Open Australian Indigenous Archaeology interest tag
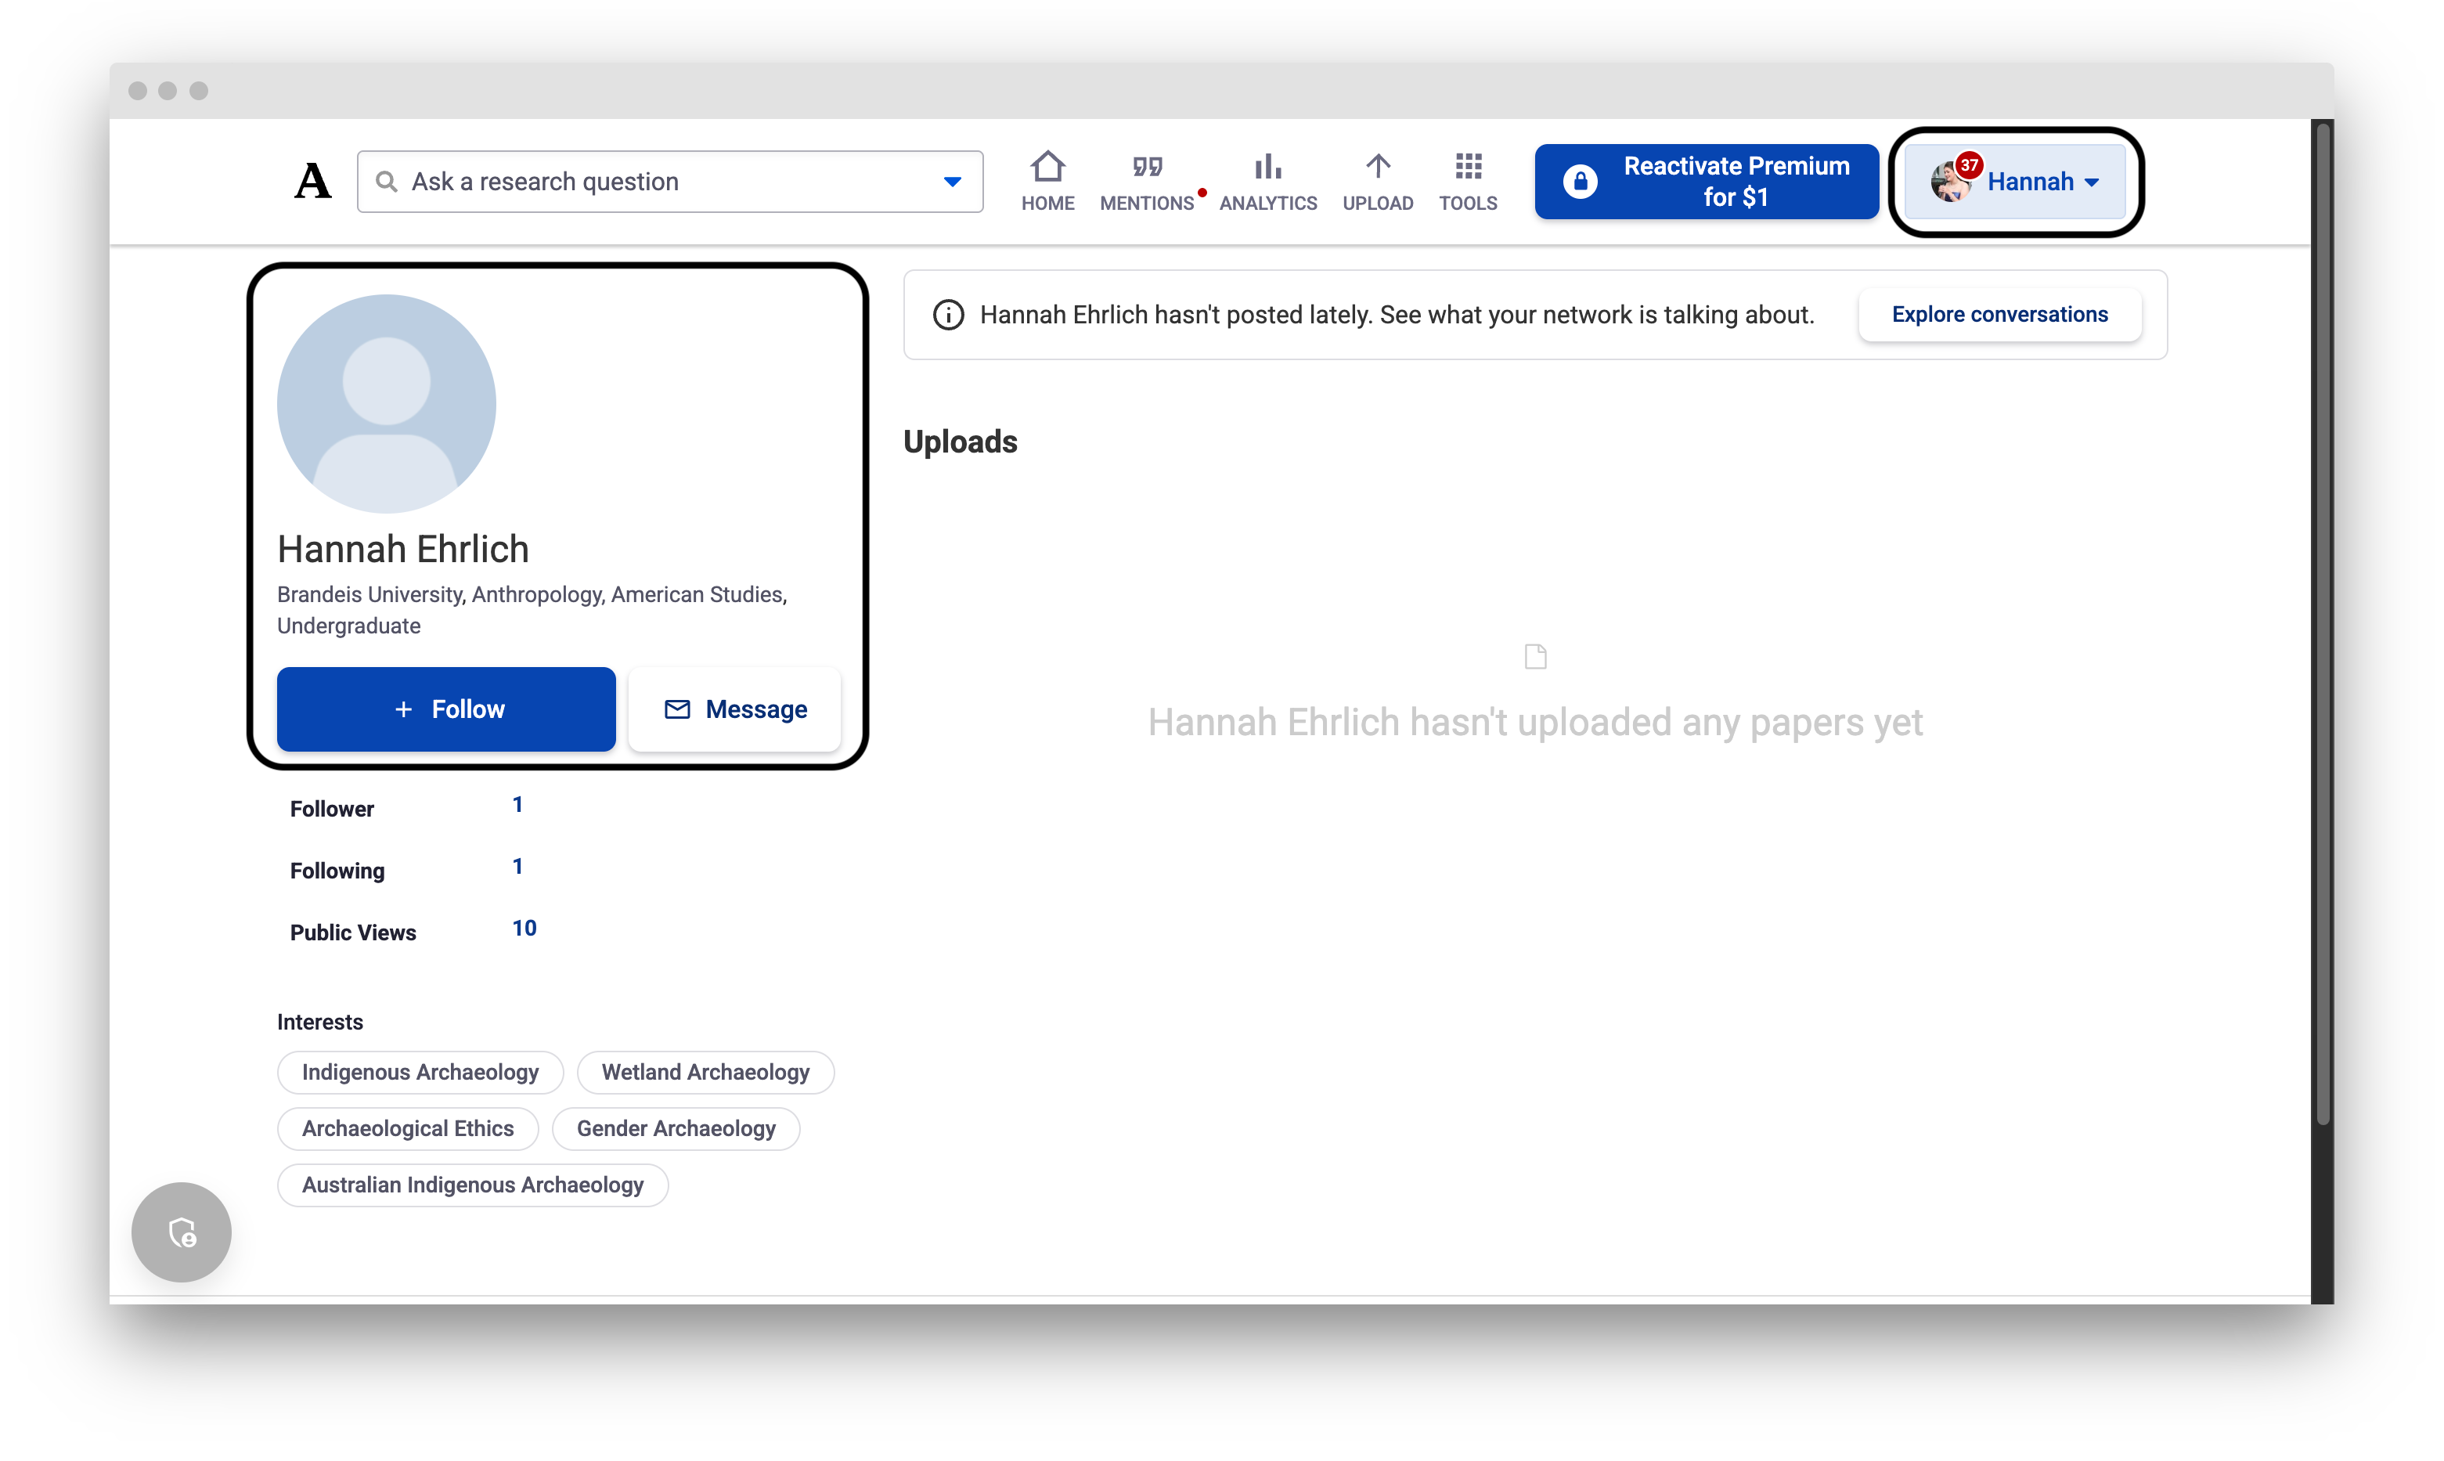 click(x=473, y=1185)
